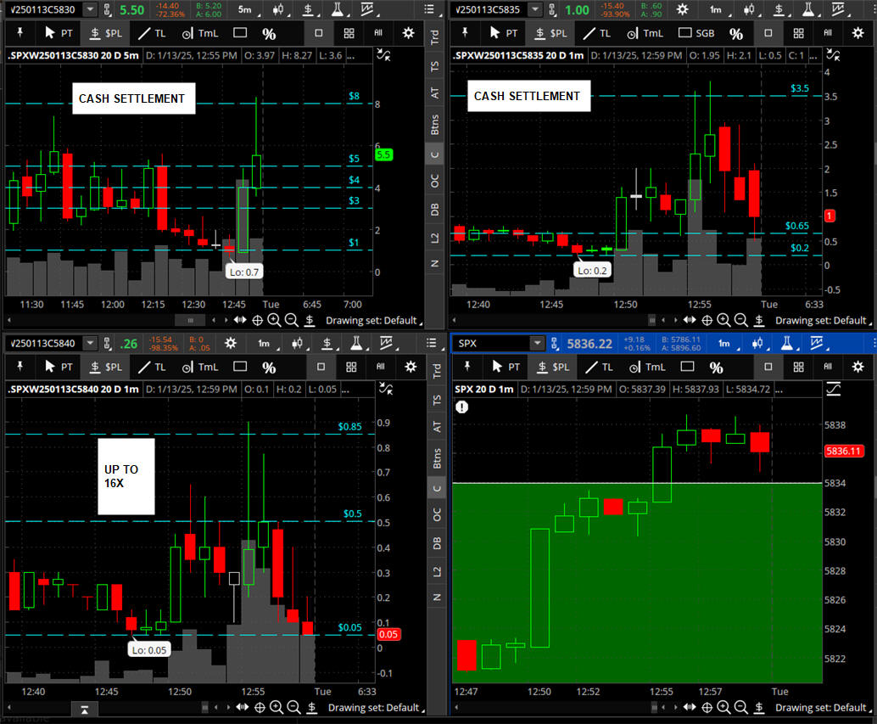Click horizontal scrollbar thumb below C5835 chart

tap(651, 320)
